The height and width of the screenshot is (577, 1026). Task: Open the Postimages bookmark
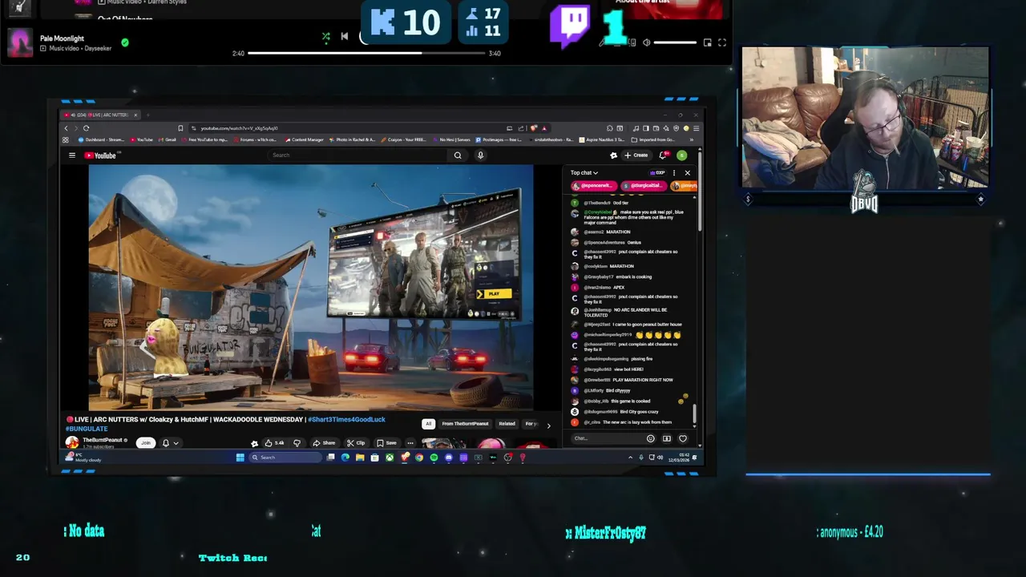click(x=499, y=139)
